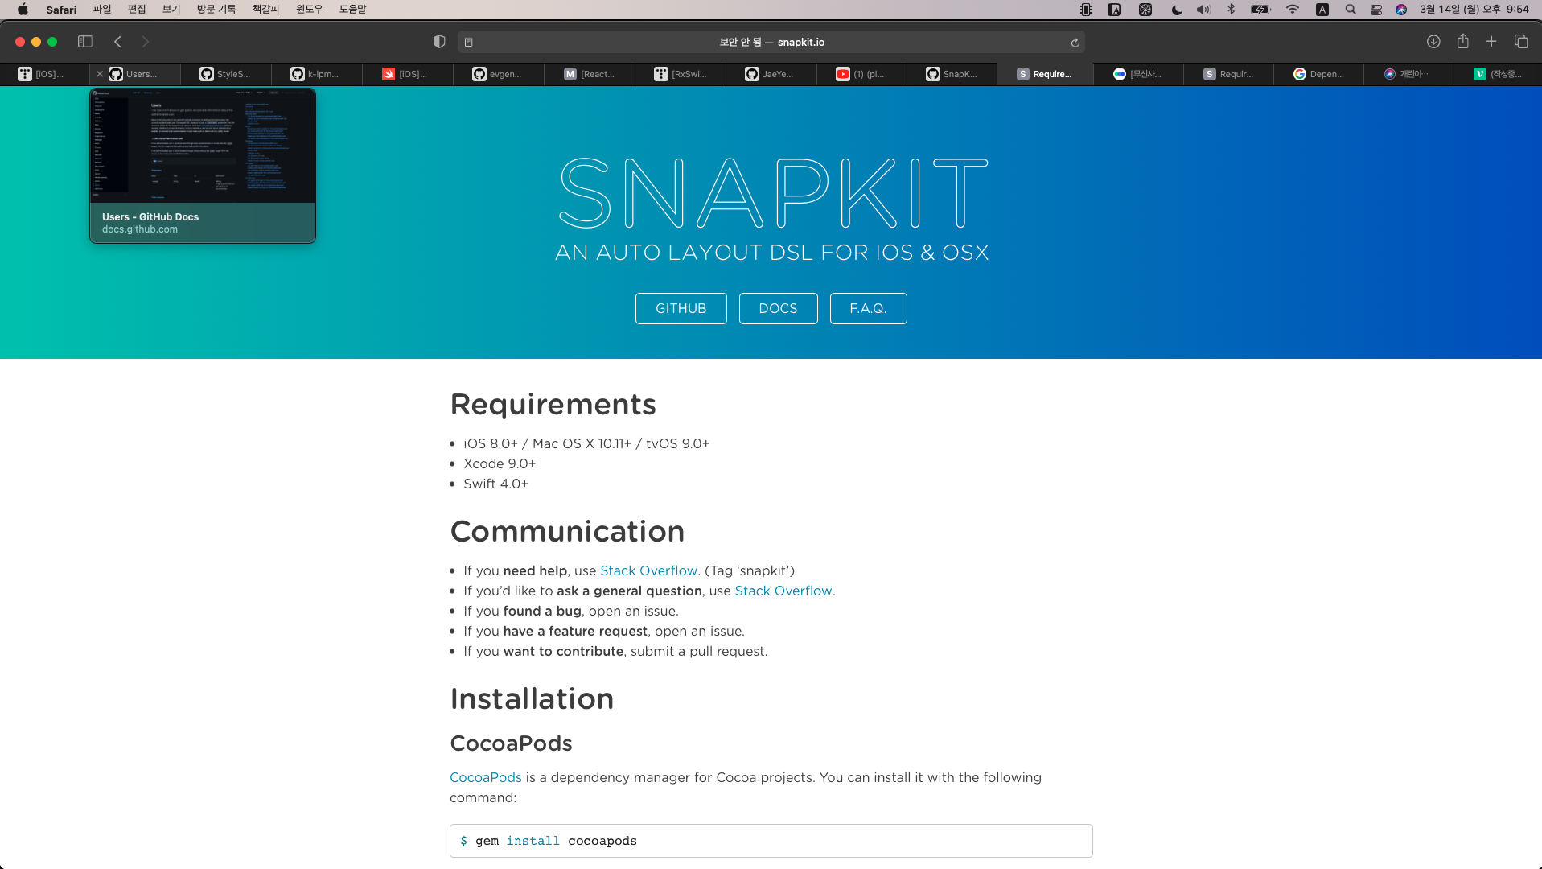Click the privacy shield icon in address bar
Image resolution: width=1542 pixels, height=869 pixels.
(x=438, y=42)
